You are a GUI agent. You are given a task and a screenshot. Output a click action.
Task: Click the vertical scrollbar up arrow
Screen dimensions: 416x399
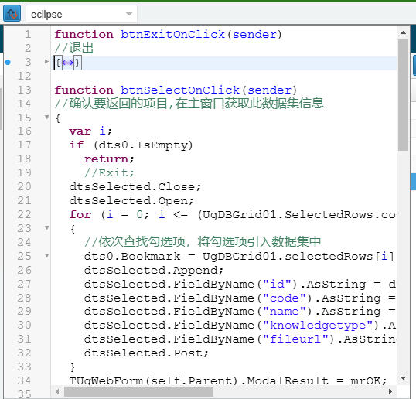[x=404, y=32]
